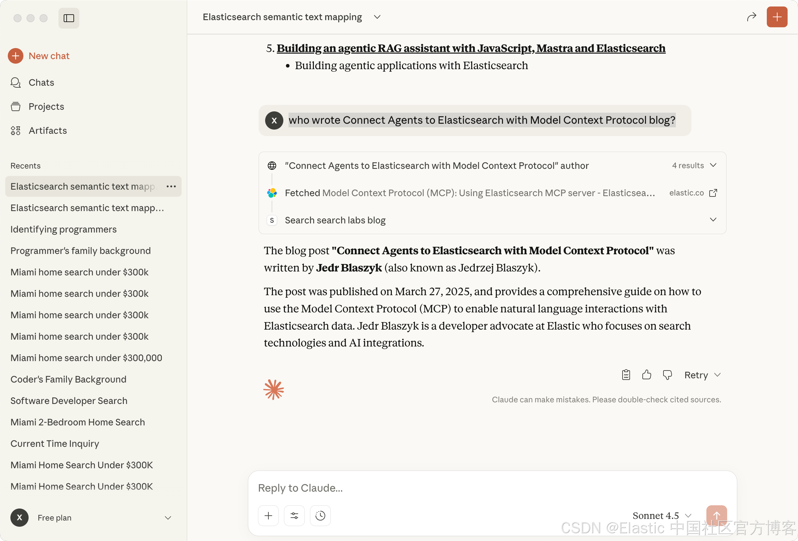Image resolution: width=798 pixels, height=541 pixels.
Task: Click the clock history icon in composer
Action: click(320, 515)
